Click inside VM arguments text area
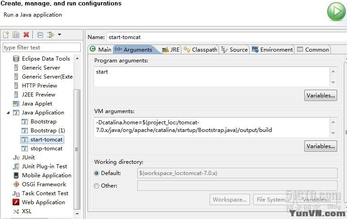This screenshot has width=347, height=219. click(212, 127)
